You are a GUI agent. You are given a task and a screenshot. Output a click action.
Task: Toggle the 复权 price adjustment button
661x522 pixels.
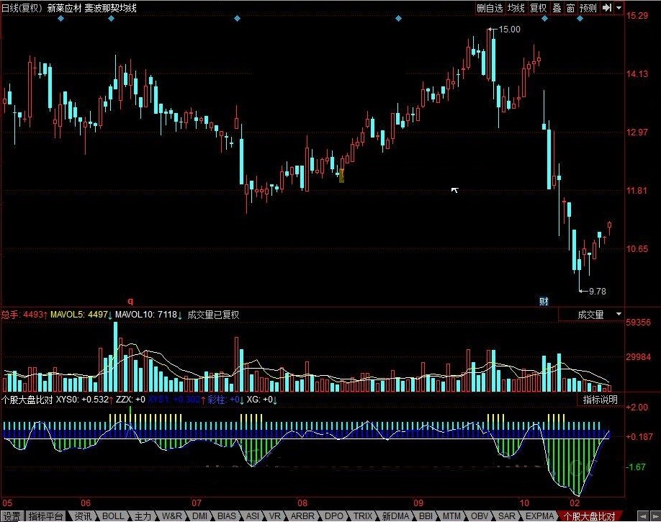point(538,8)
